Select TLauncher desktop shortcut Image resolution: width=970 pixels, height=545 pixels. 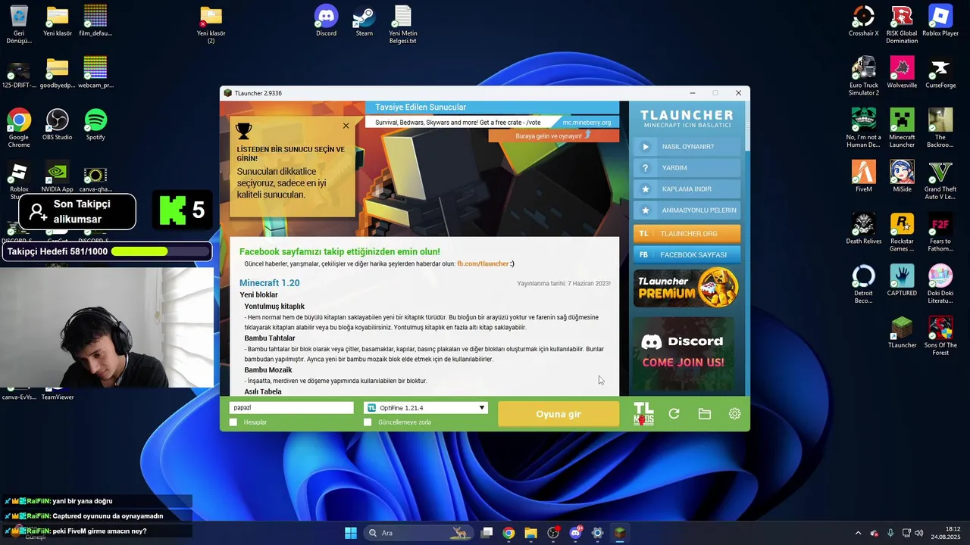(902, 333)
